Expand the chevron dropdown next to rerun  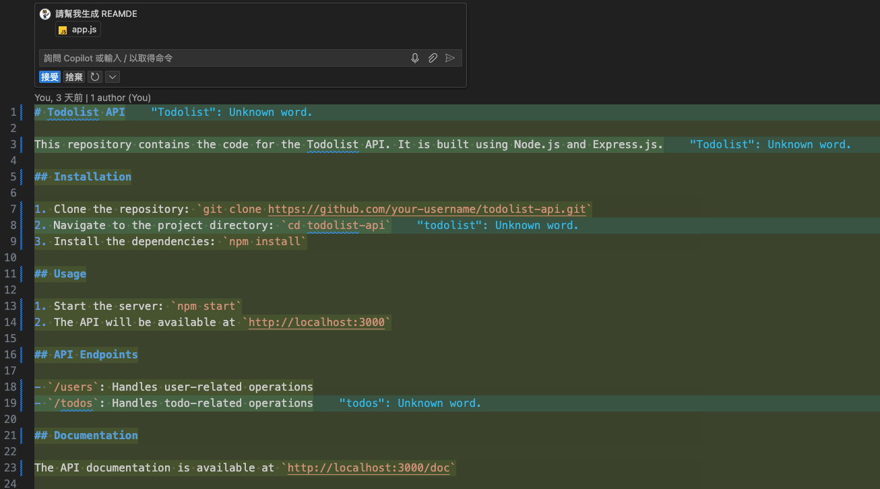tap(112, 77)
